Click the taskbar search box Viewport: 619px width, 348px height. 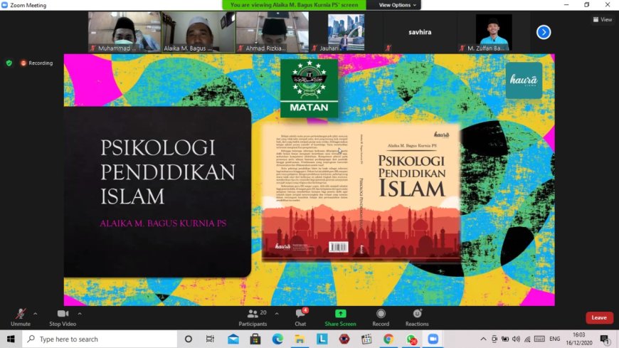coord(100,339)
